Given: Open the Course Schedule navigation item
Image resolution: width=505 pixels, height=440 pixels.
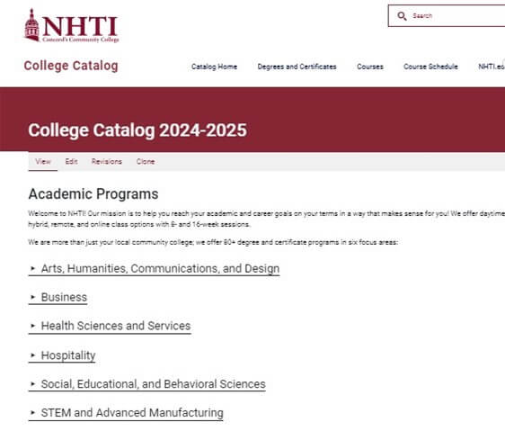Looking at the screenshot, I should point(430,67).
